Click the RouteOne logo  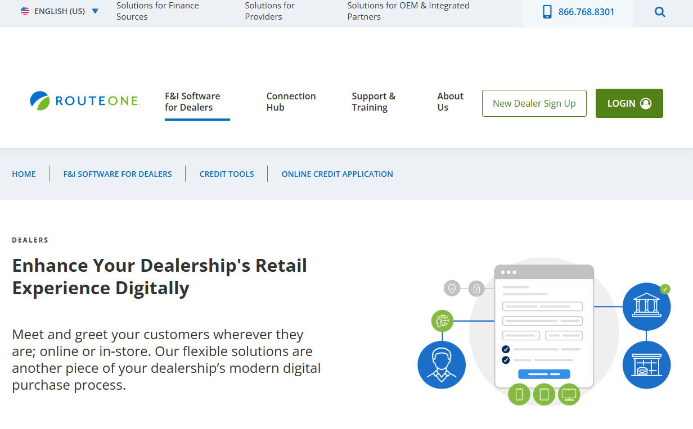tap(84, 101)
